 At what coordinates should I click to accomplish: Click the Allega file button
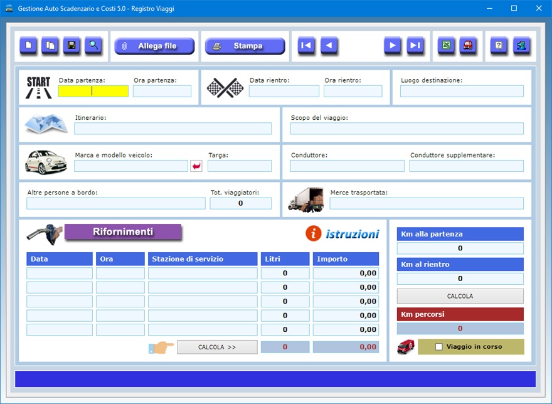click(154, 46)
